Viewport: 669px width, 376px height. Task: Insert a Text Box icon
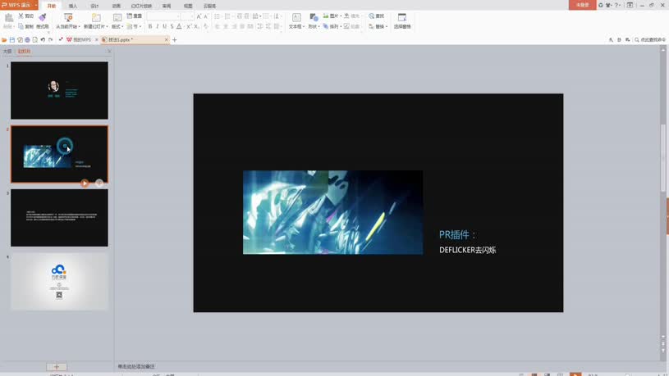[x=296, y=17]
